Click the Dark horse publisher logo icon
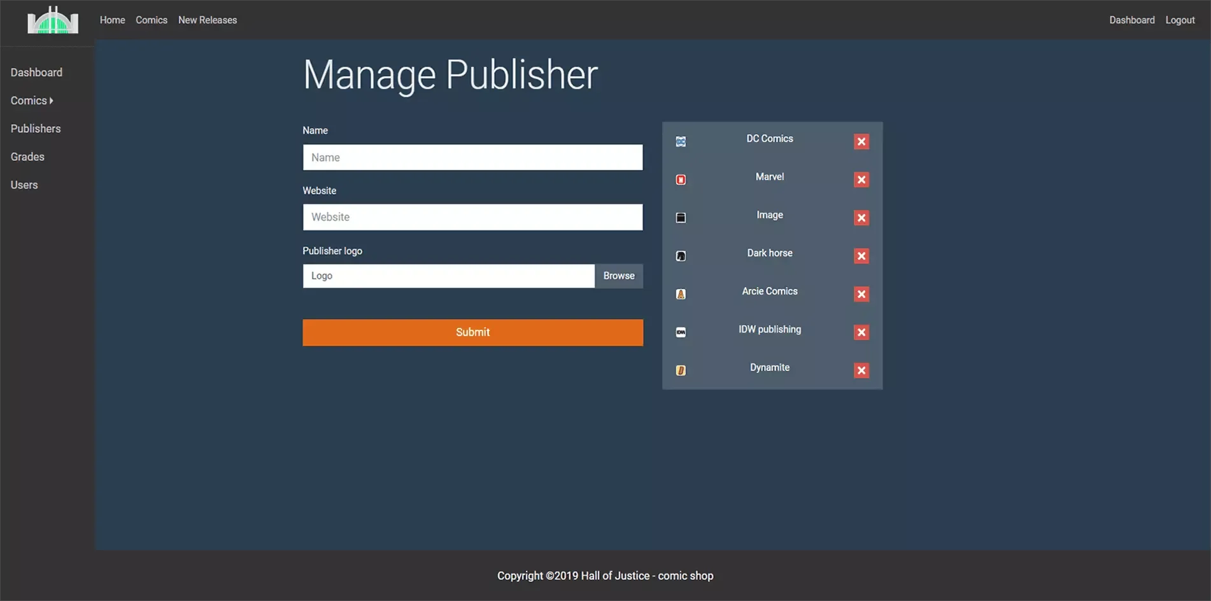The image size is (1211, 601). [681, 256]
